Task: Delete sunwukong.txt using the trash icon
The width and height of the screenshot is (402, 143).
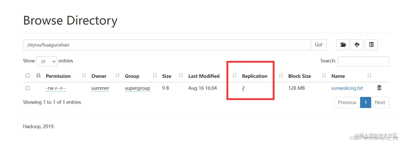Action: coord(379,88)
